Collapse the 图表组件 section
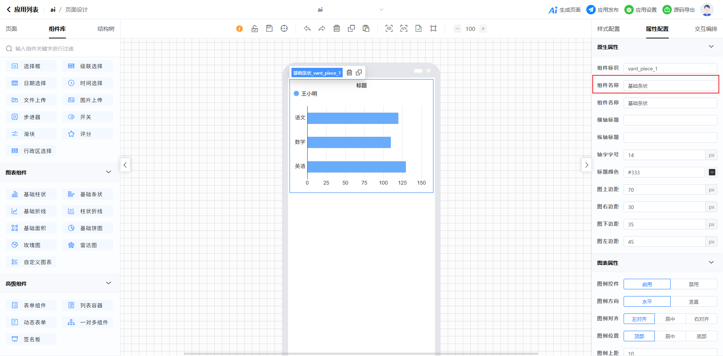 pyautogui.click(x=108, y=172)
